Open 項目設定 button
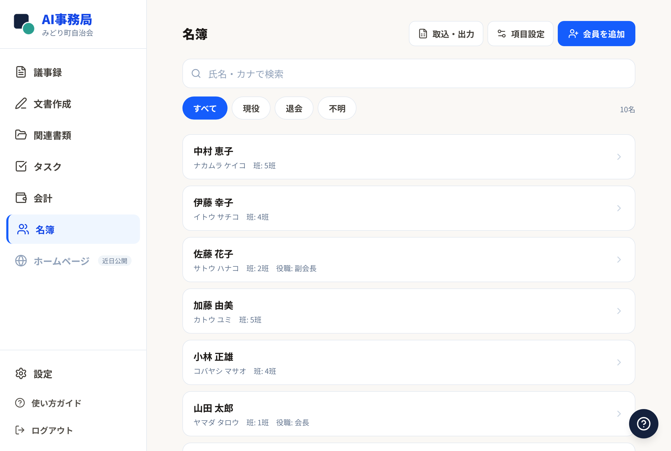This screenshot has height=451, width=671. pos(520,34)
